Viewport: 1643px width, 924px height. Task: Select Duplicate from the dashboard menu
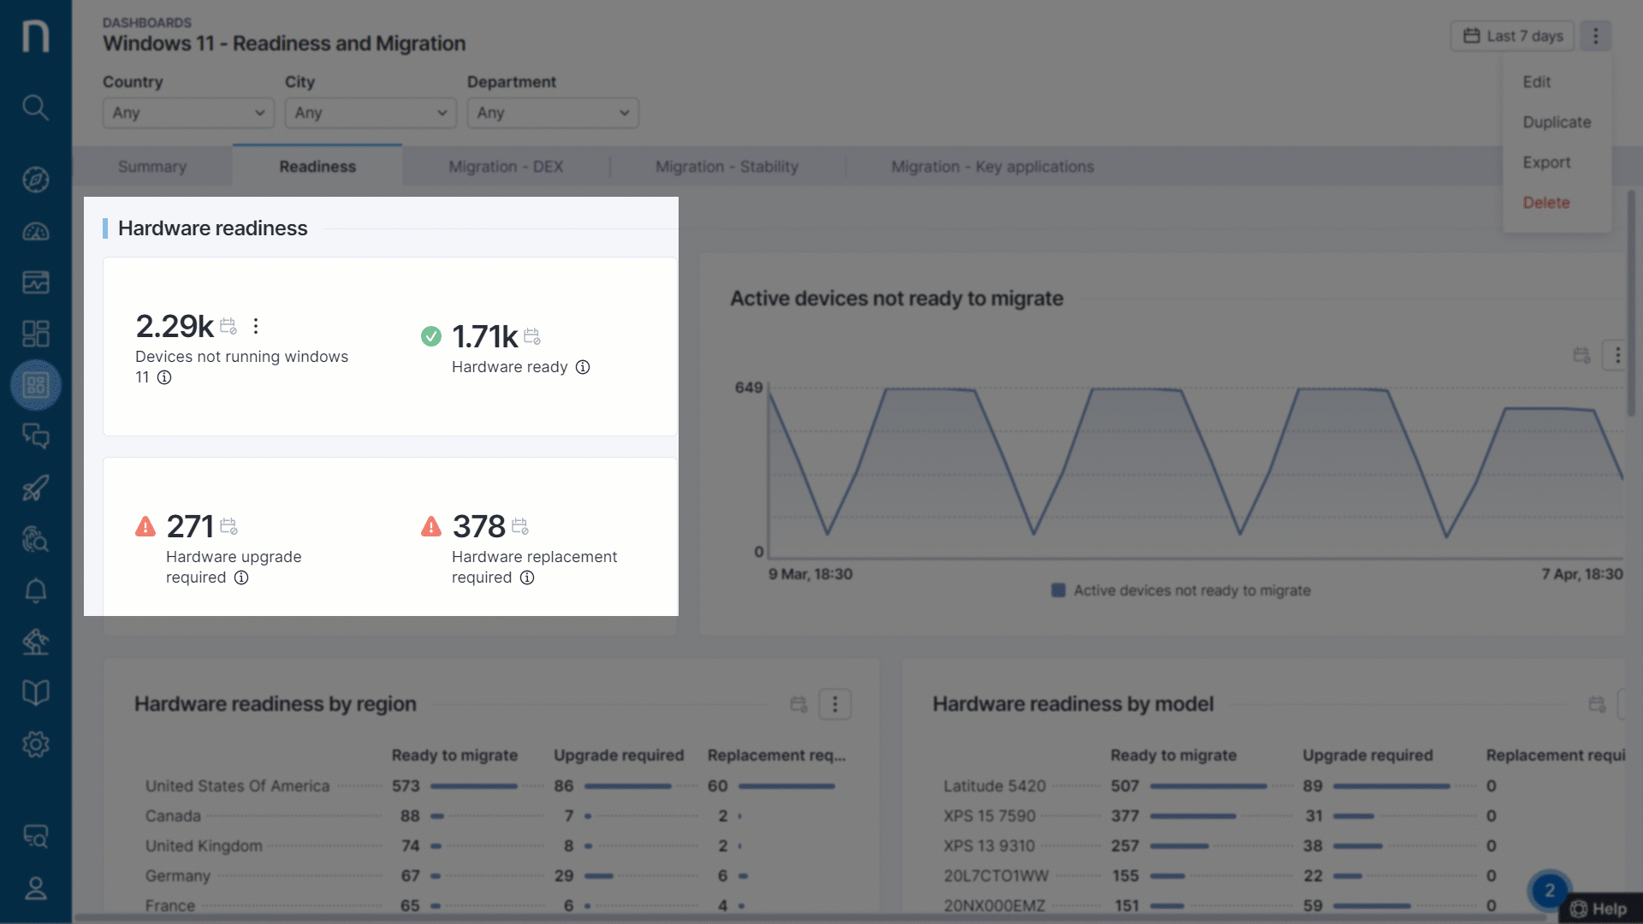pos(1557,122)
